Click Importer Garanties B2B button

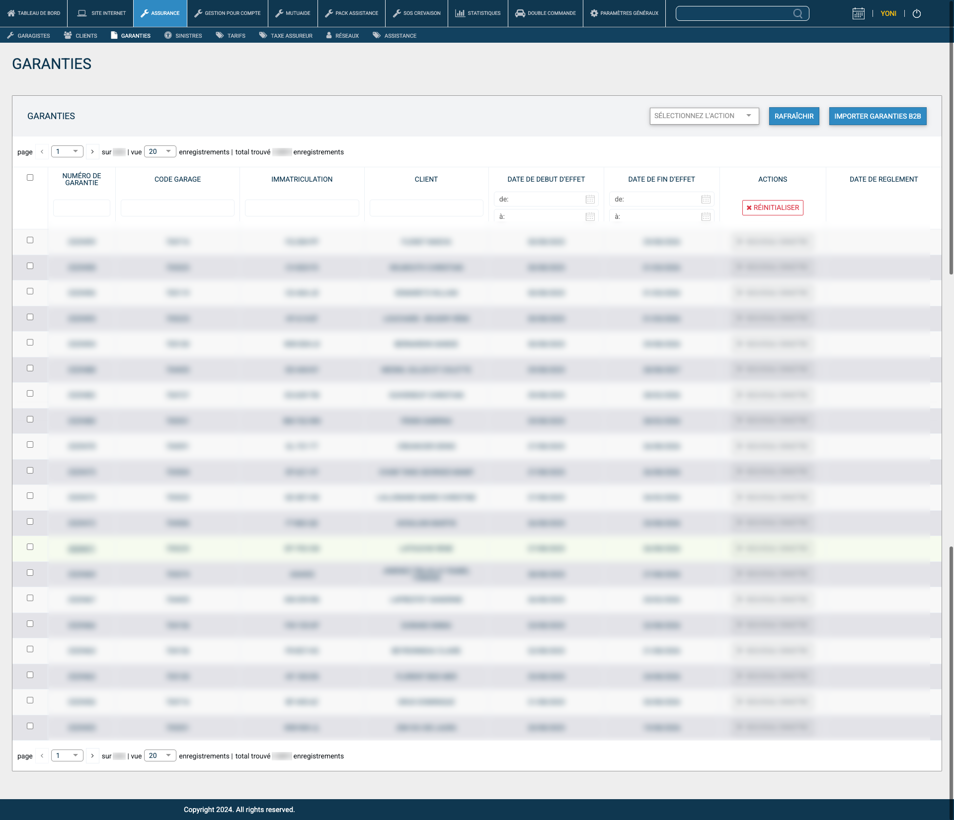point(877,116)
